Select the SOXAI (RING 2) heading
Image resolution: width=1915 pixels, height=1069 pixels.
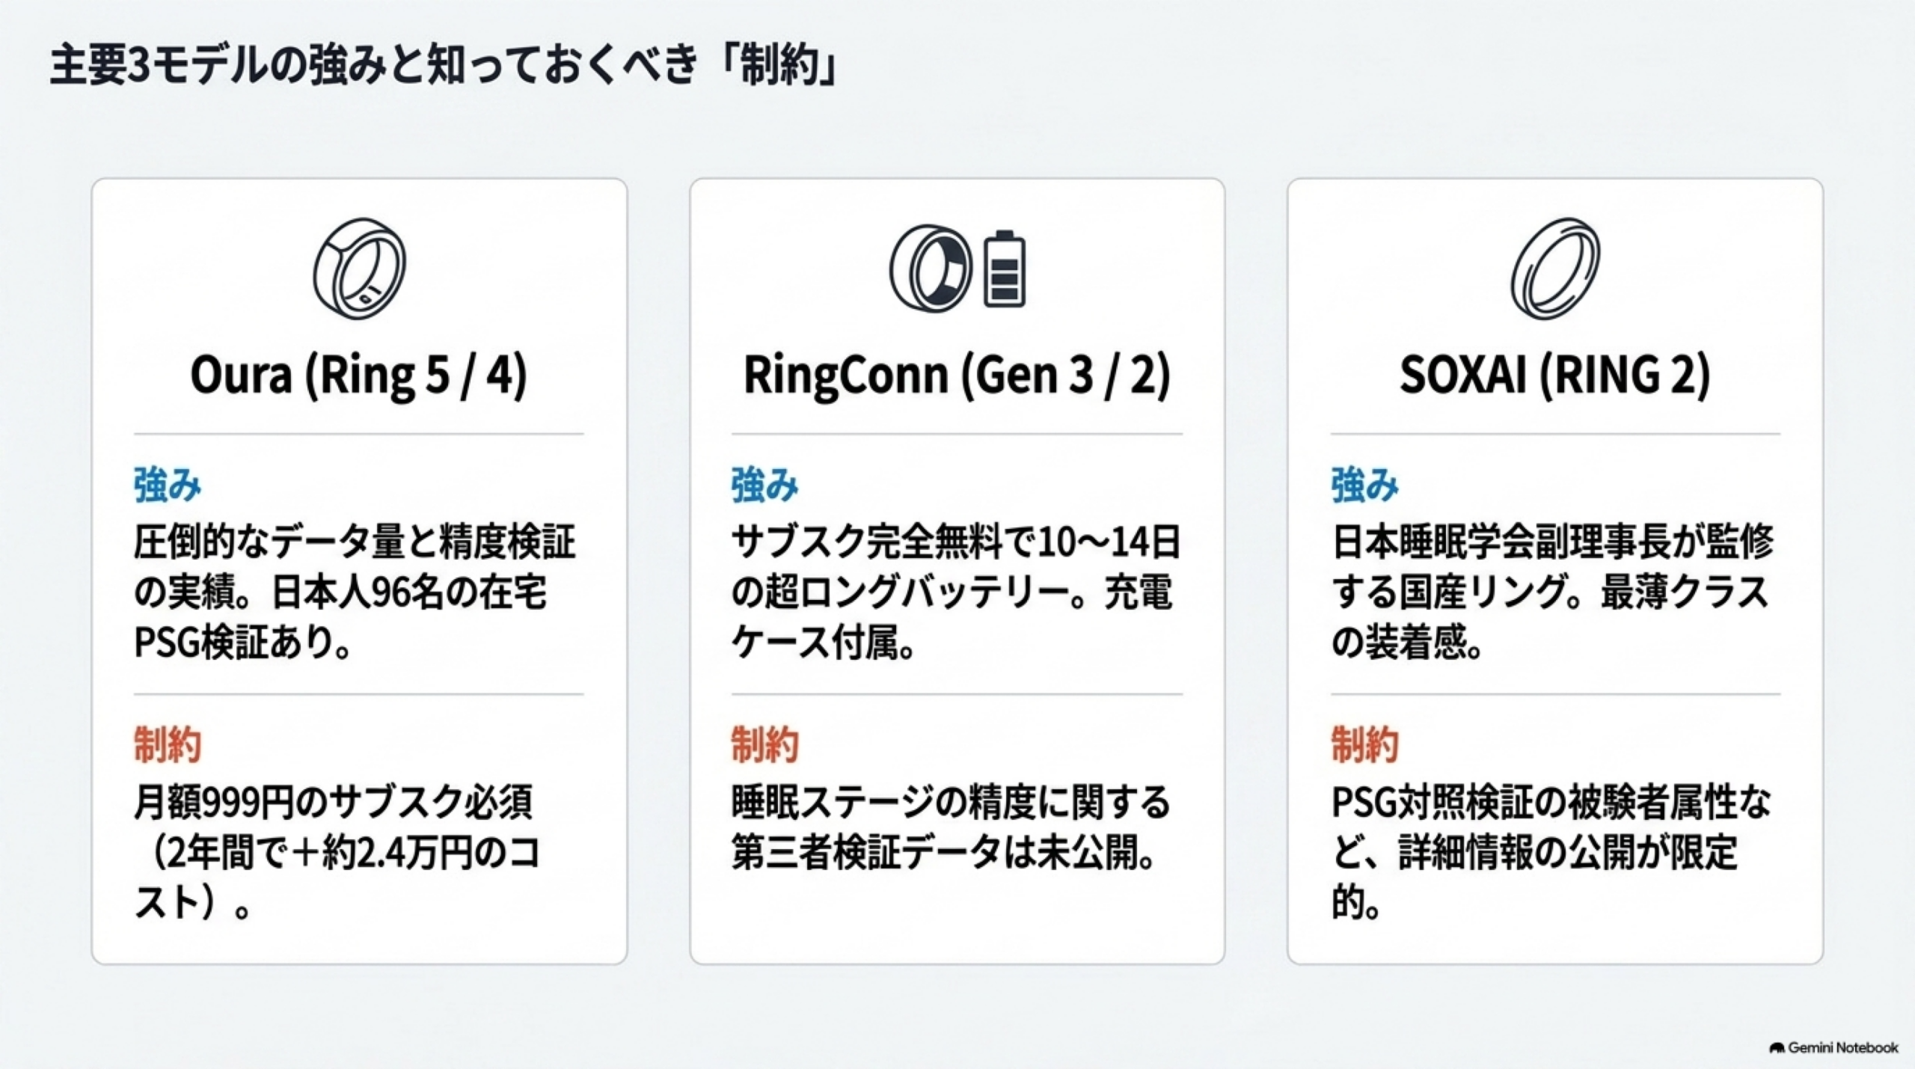tap(1555, 375)
